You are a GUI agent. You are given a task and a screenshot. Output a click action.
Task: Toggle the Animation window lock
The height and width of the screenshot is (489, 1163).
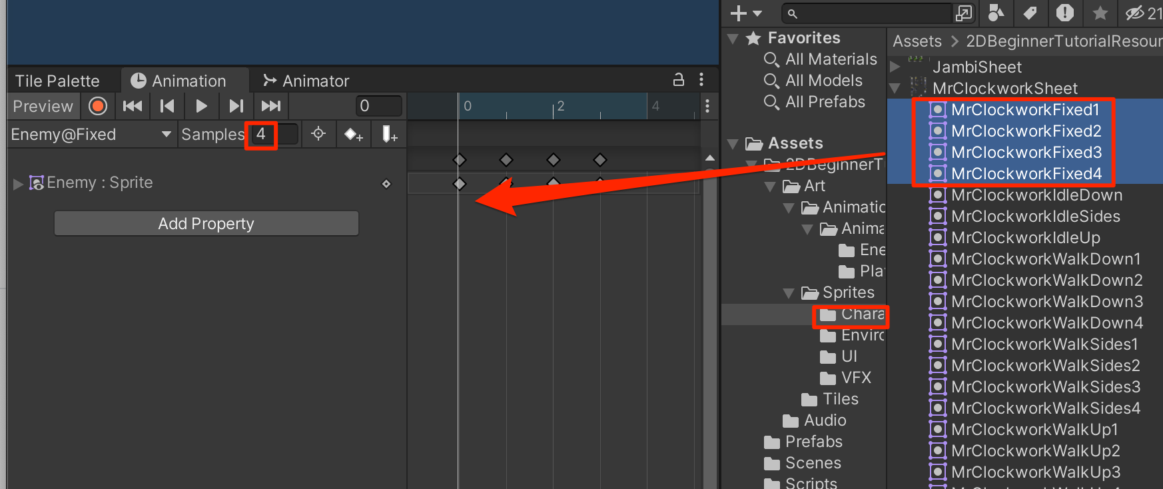pyautogui.click(x=679, y=80)
